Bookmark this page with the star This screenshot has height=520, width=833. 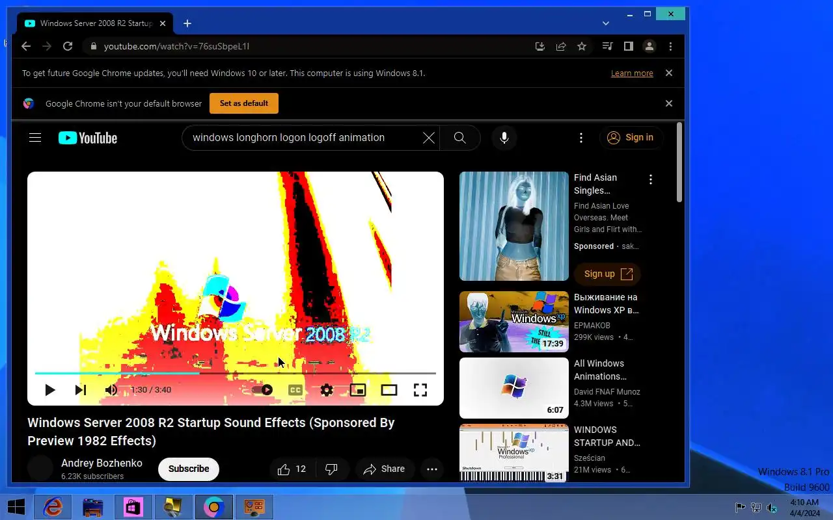pyautogui.click(x=582, y=46)
